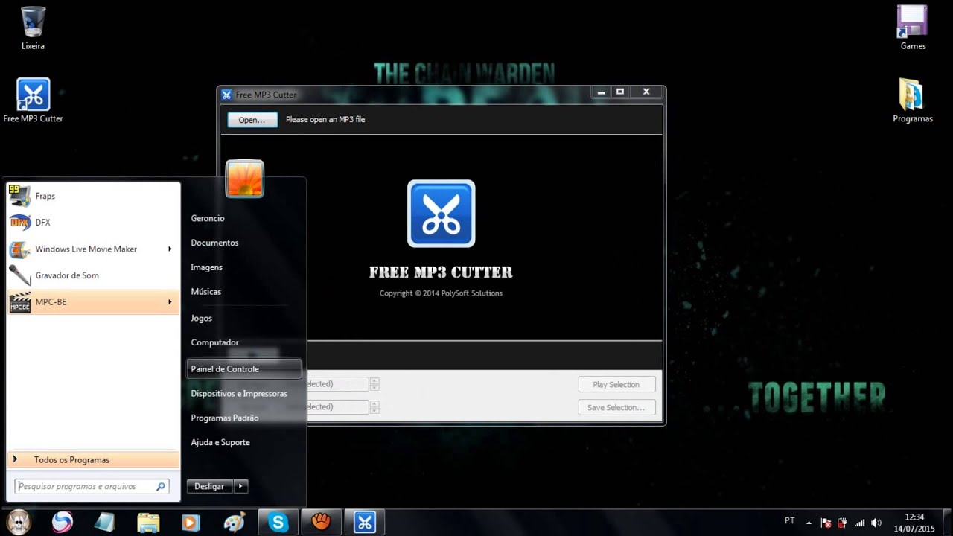This screenshot has width=953, height=536.
Task: Maximize the Free MP3 Cutter window
Action: pos(620,92)
